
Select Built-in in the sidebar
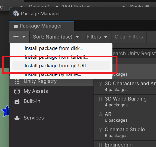(x=52, y=101)
